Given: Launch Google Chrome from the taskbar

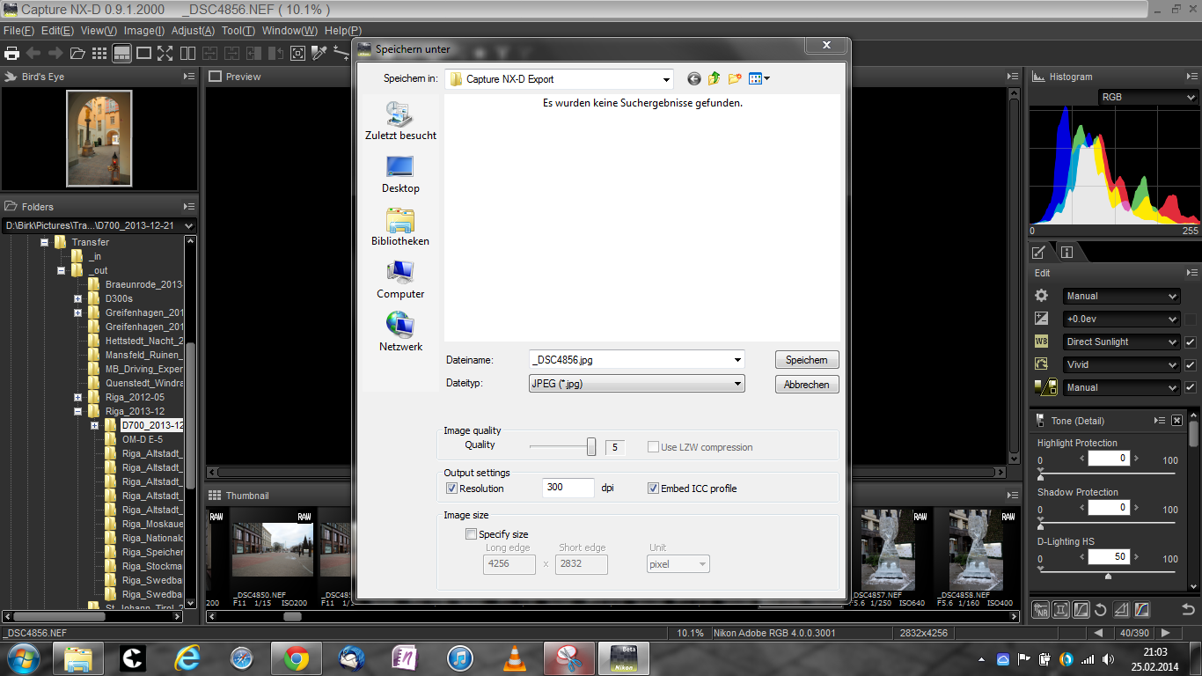Looking at the screenshot, I should point(297,658).
